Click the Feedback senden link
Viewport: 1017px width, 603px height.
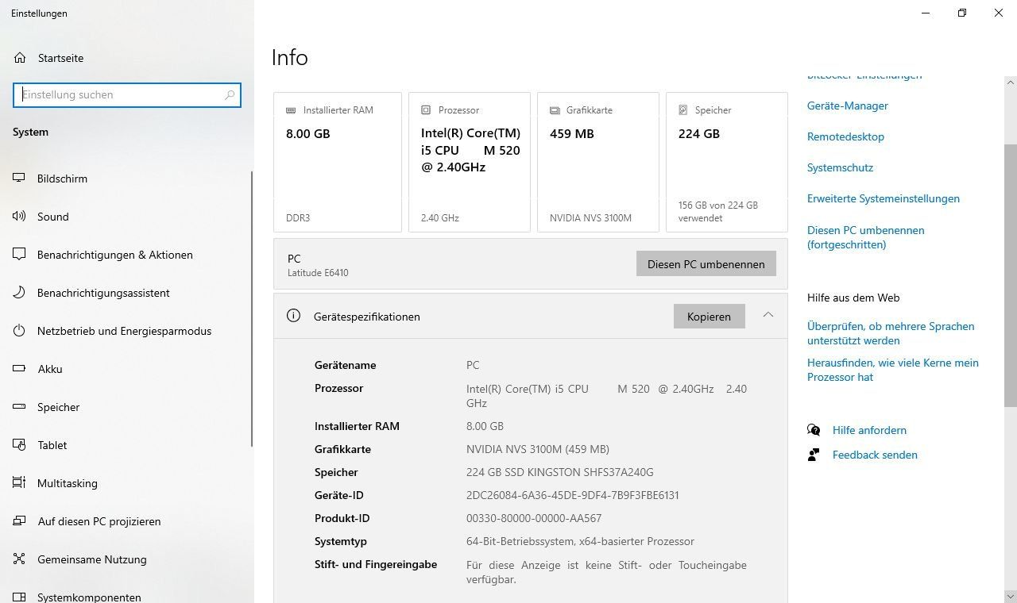(x=875, y=455)
